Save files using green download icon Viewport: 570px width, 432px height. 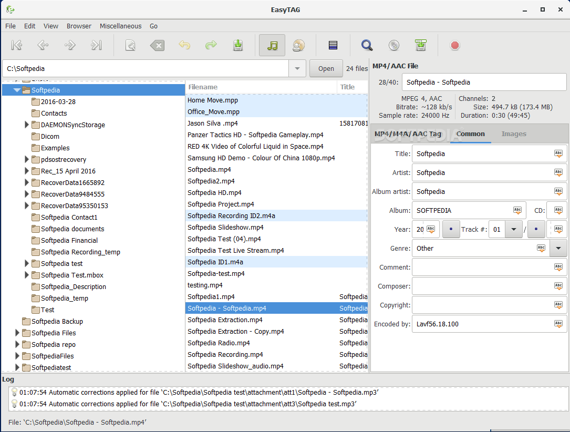238,45
